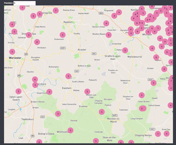Image resolution: width=176 pixels, height=145 pixels.
Task: Click cluster 5 northwest of Moreton-in-Marsh
Action: (x=102, y=112)
